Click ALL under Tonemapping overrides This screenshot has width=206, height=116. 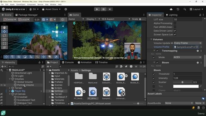tap(153, 54)
